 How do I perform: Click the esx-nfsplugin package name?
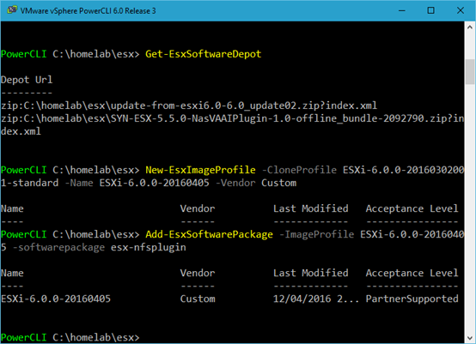(149, 248)
